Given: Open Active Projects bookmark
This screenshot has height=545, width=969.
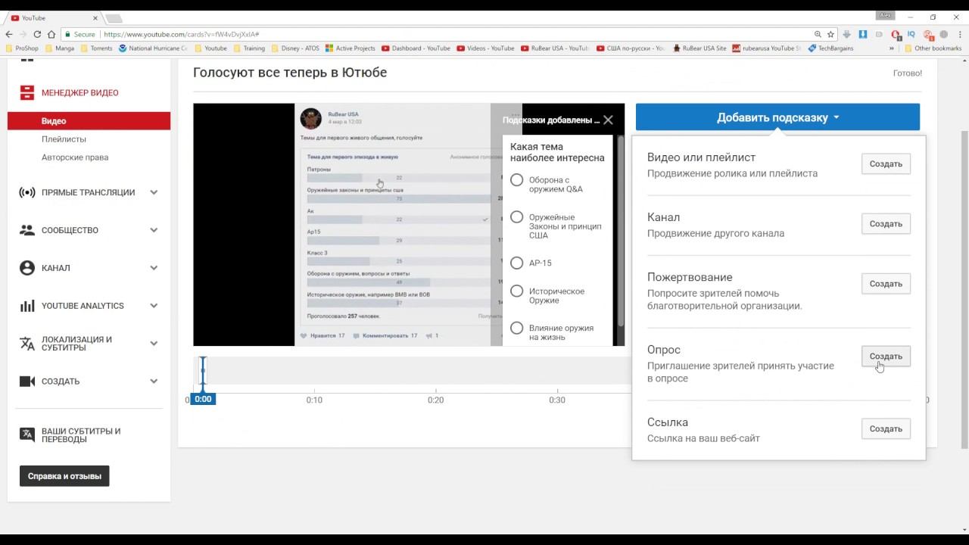Looking at the screenshot, I should click(x=351, y=48).
